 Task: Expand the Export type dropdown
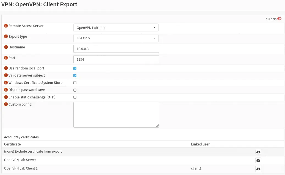pyautogui.click(x=116, y=38)
